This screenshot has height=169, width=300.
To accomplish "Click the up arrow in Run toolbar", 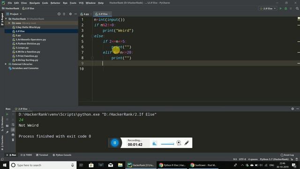I will (13, 115).
